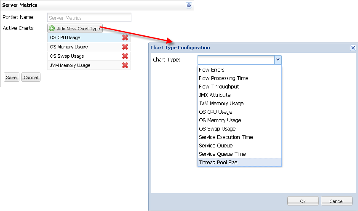
Task: Pick OS Swap Usage in dropdown list
Action: [240, 129]
